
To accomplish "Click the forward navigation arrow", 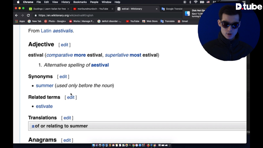I will point(22,15).
